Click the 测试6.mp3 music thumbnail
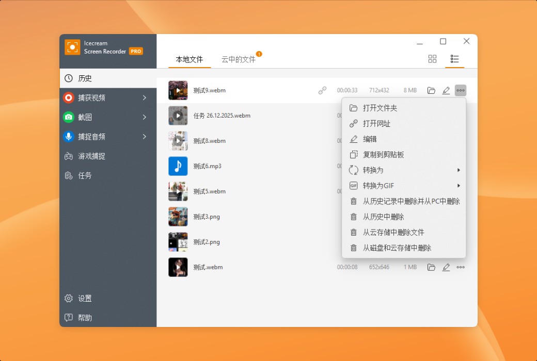Screen dimensions: 537x361 178,166
